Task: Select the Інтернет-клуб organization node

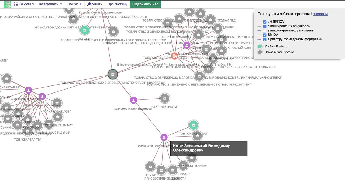Action: coord(73,19)
